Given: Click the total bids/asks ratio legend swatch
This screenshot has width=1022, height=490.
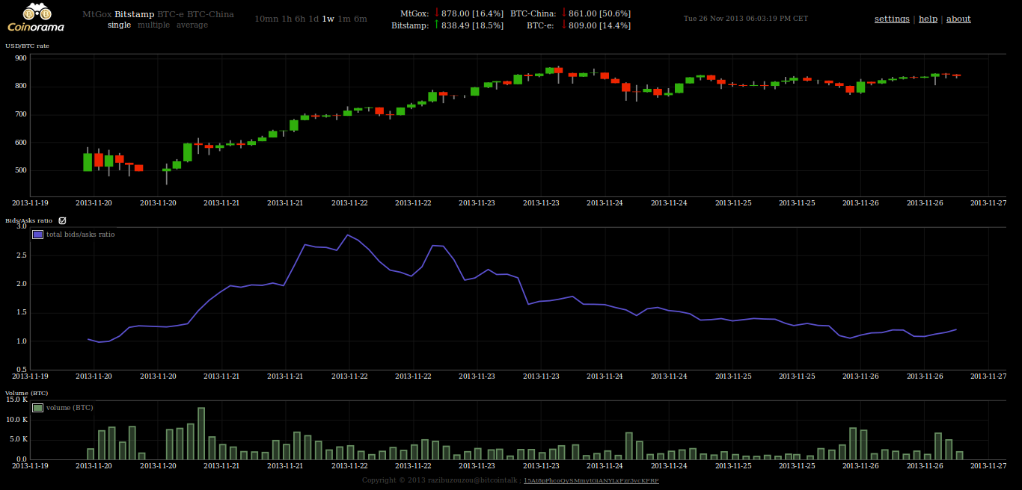Looking at the screenshot, I should point(38,235).
